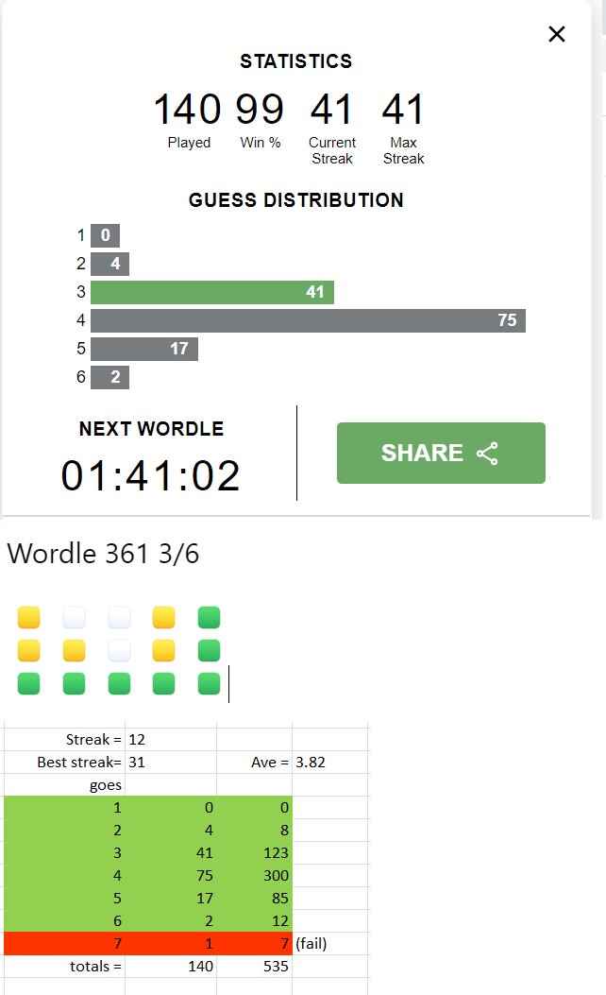Click the Next Wordle countdown timer
This screenshot has height=995, width=606.
pos(150,475)
